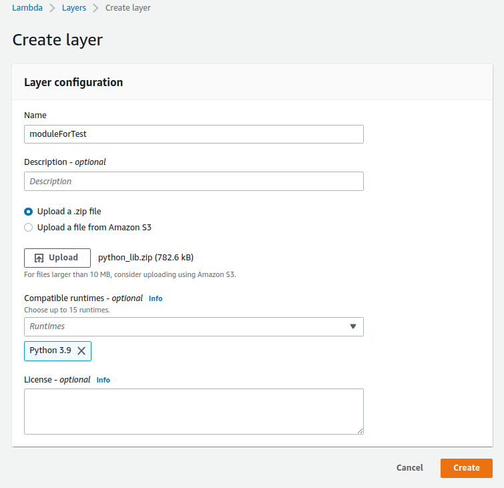
Task: Go to Lambda breadcrumb link
Action: [27, 8]
